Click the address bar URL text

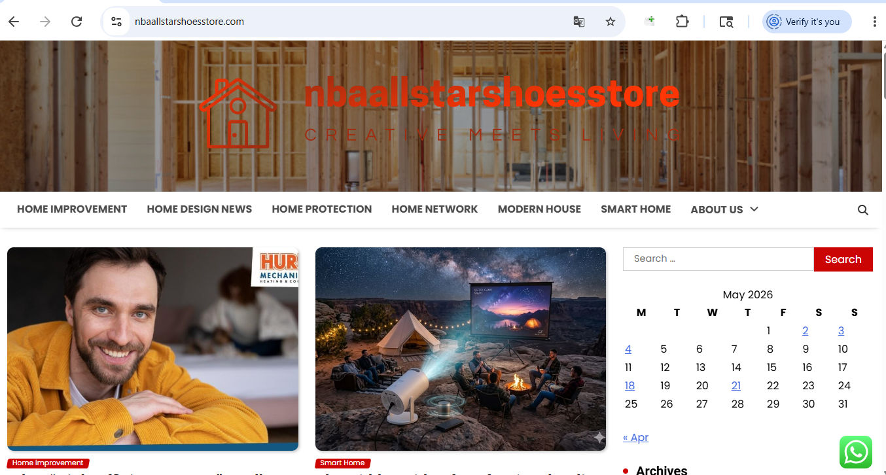(189, 22)
